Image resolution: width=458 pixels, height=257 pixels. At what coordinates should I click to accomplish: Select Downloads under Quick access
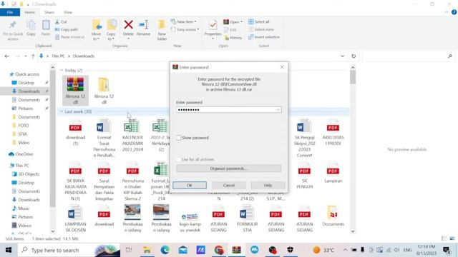click(x=29, y=91)
